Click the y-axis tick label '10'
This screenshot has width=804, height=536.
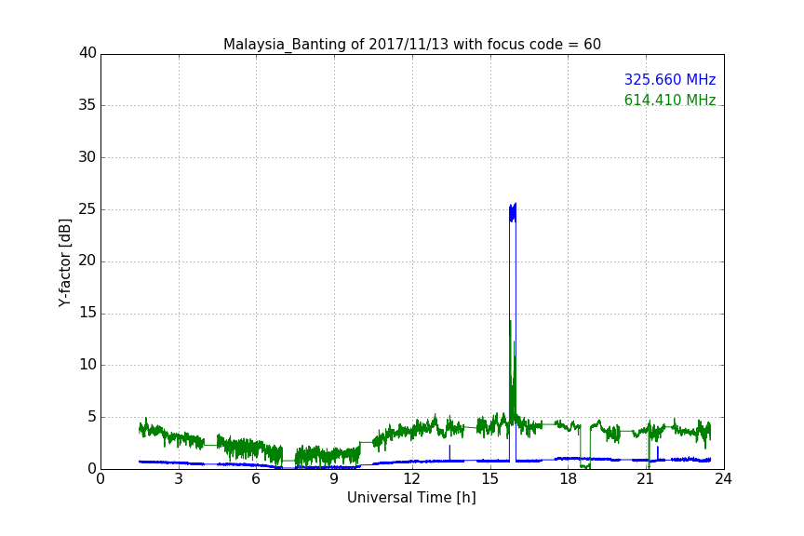87,365
